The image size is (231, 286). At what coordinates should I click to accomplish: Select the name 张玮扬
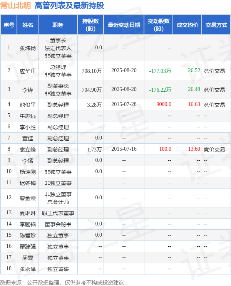click(x=27, y=48)
